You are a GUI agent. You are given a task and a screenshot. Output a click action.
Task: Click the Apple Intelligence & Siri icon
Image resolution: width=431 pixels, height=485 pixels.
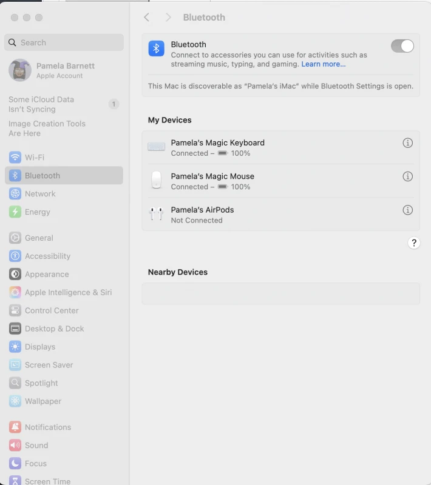coord(15,292)
